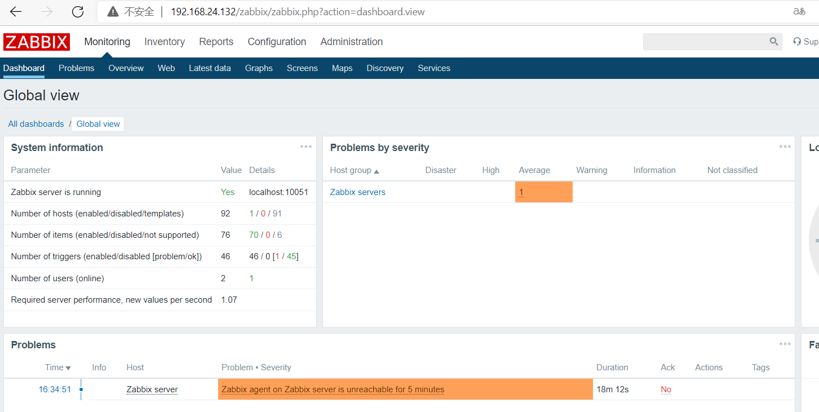
Task: Switch to the Discovery tab
Action: [385, 68]
